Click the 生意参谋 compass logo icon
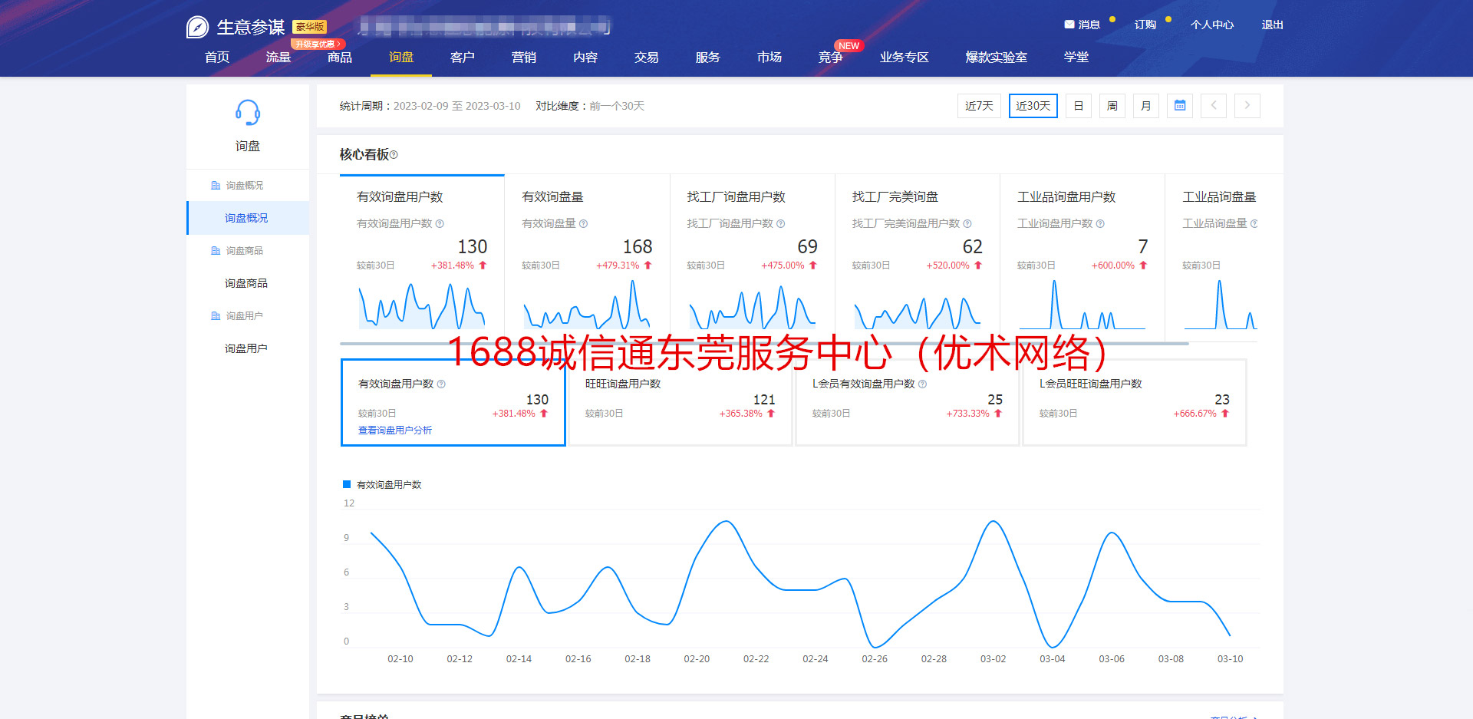Screen dimensions: 1473x719 [197, 28]
